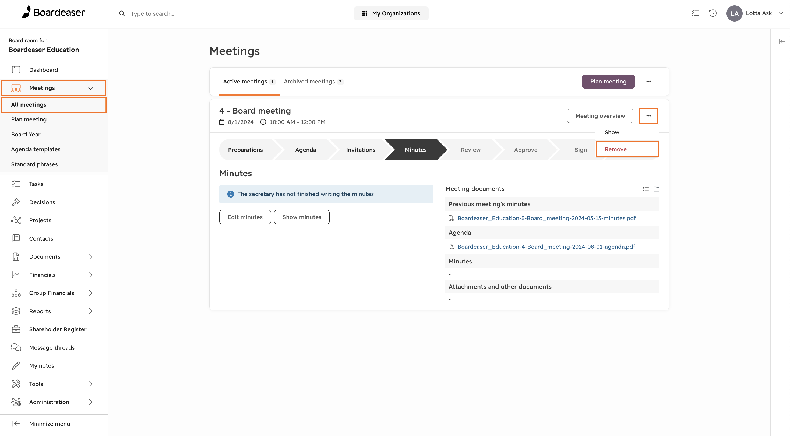Click the Dashboard sidebar icon
Screen dimensions: 790x436
[16, 70]
